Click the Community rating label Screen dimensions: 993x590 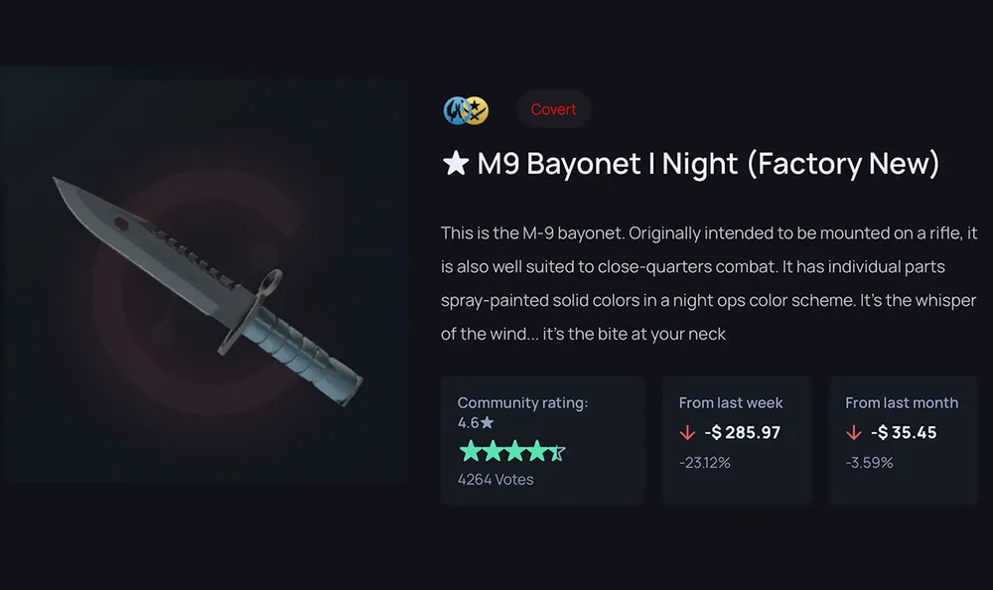(x=522, y=403)
